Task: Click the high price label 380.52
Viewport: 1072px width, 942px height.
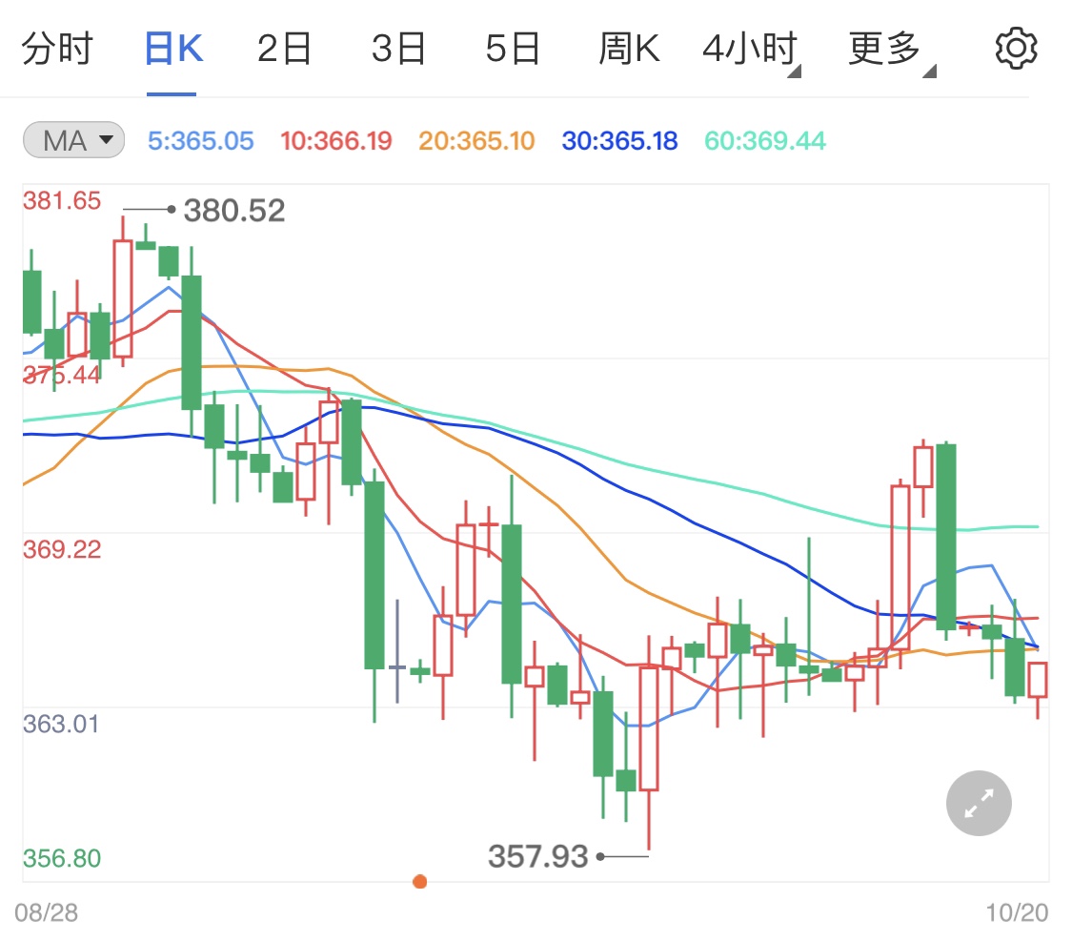Action: click(x=233, y=210)
